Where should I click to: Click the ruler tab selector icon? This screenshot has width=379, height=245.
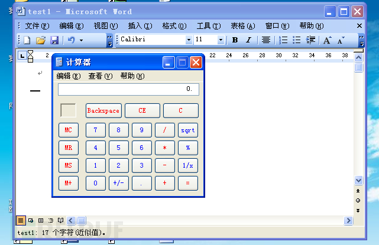pyautogui.click(x=22, y=56)
